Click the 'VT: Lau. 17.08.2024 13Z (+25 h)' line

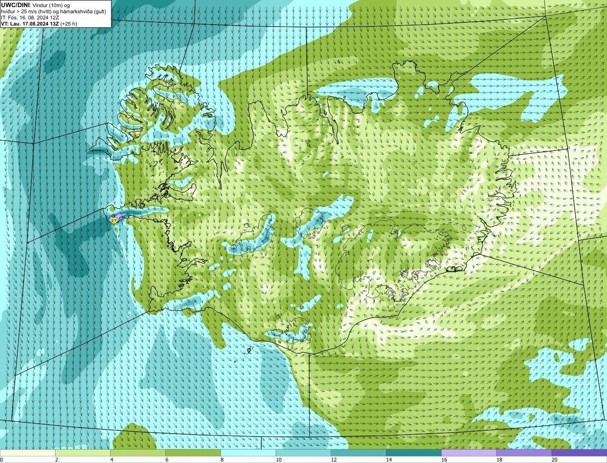(x=39, y=23)
